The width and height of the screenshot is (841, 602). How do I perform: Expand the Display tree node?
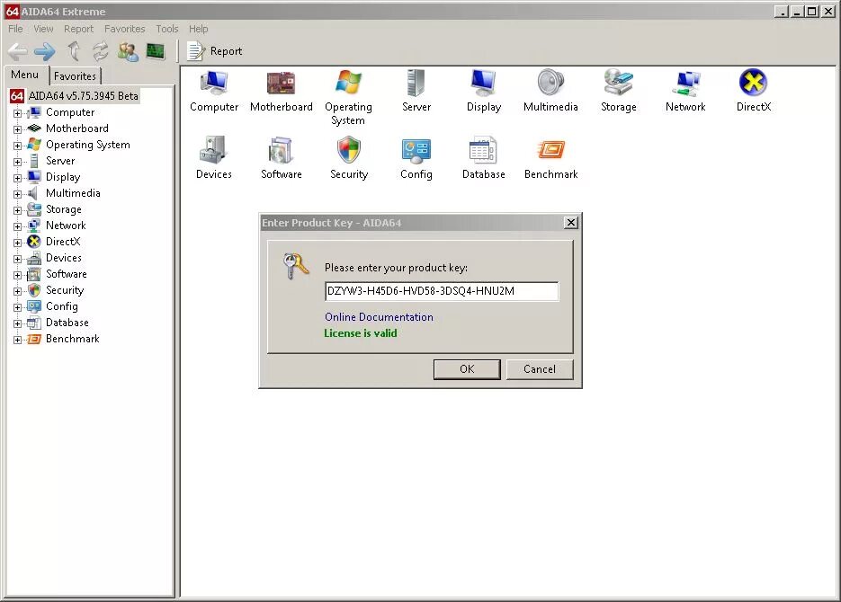coord(18,178)
